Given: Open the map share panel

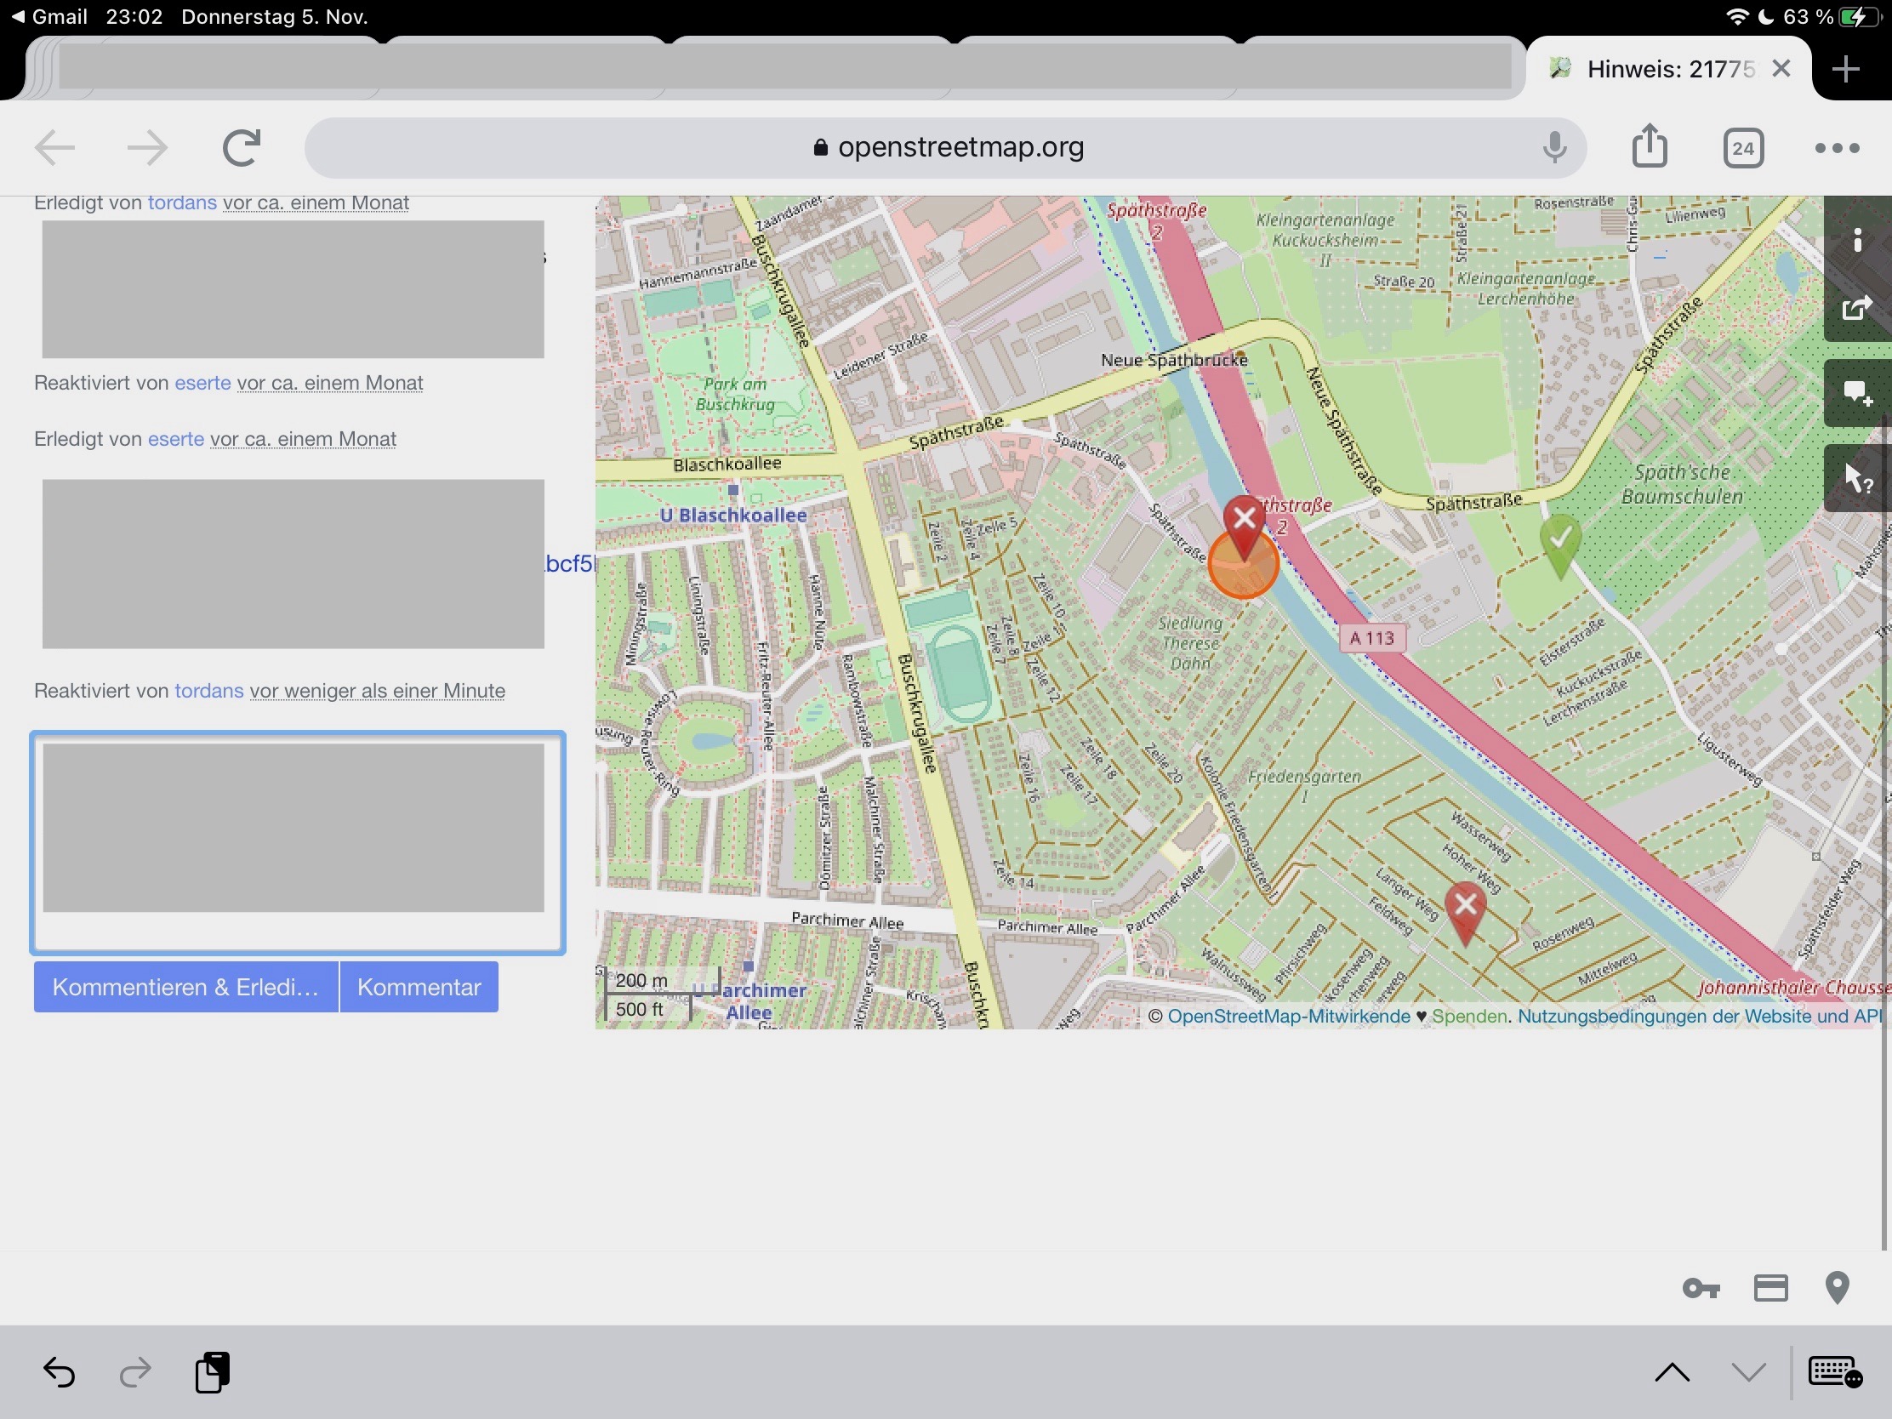Looking at the screenshot, I should [x=1857, y=307].
